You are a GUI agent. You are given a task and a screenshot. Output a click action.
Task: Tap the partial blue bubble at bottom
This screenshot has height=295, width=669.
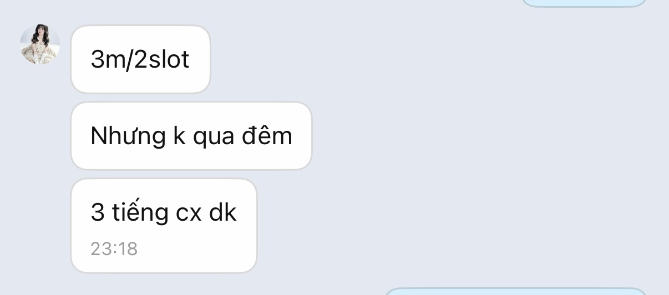(x=516, y=292)
